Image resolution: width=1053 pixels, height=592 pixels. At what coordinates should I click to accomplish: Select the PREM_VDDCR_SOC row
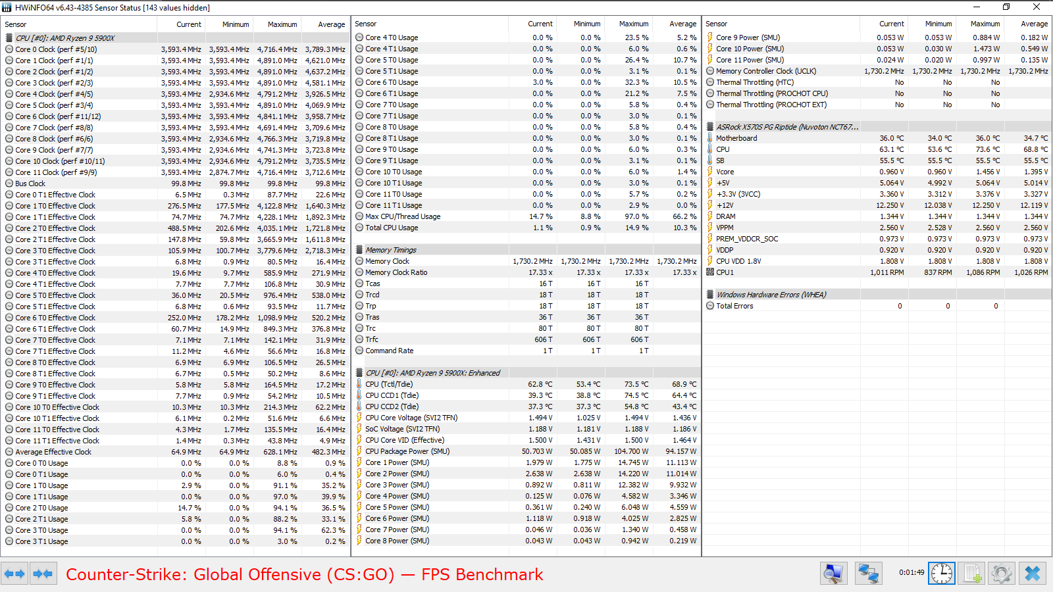(x=877, y=239)
